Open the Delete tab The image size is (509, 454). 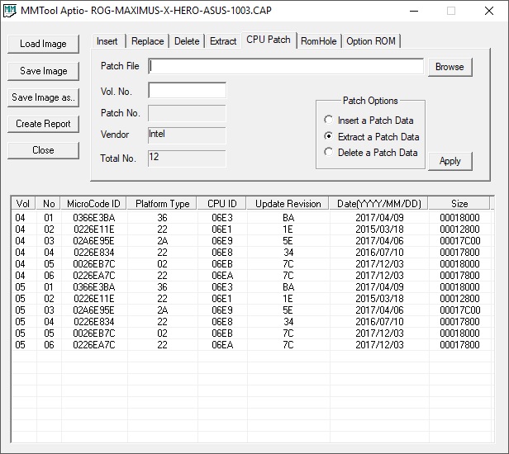tap(187, 41)
